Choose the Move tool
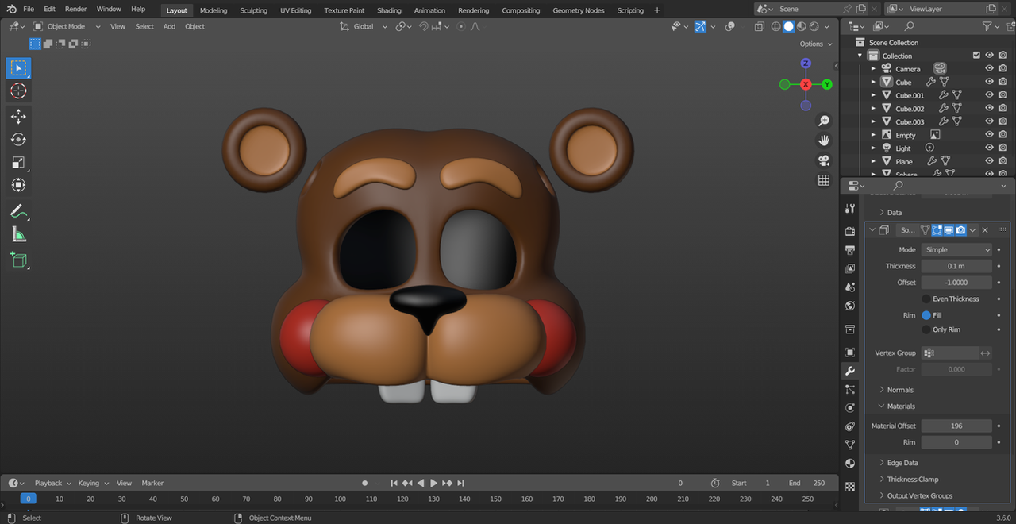 click(x=18, y=117)
